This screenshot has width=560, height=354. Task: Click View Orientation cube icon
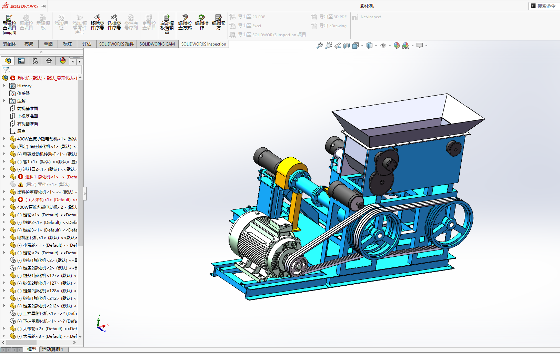[x=356, y=46]
